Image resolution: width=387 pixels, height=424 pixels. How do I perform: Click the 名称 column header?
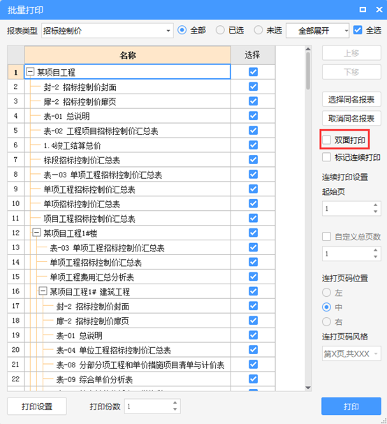pyautogui.click(x=128, y=55)
